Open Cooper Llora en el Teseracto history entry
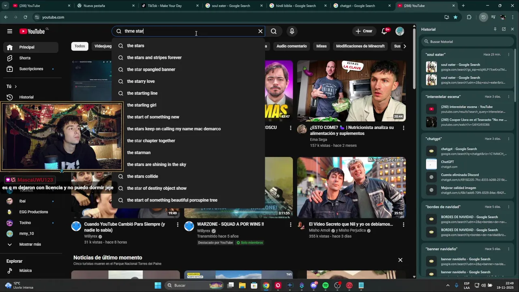The width and height of the screenshot is (519, 292). pos(468,122)
